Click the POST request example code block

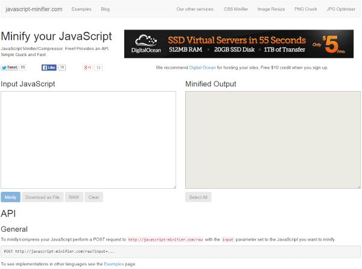(x=180, y=252)
